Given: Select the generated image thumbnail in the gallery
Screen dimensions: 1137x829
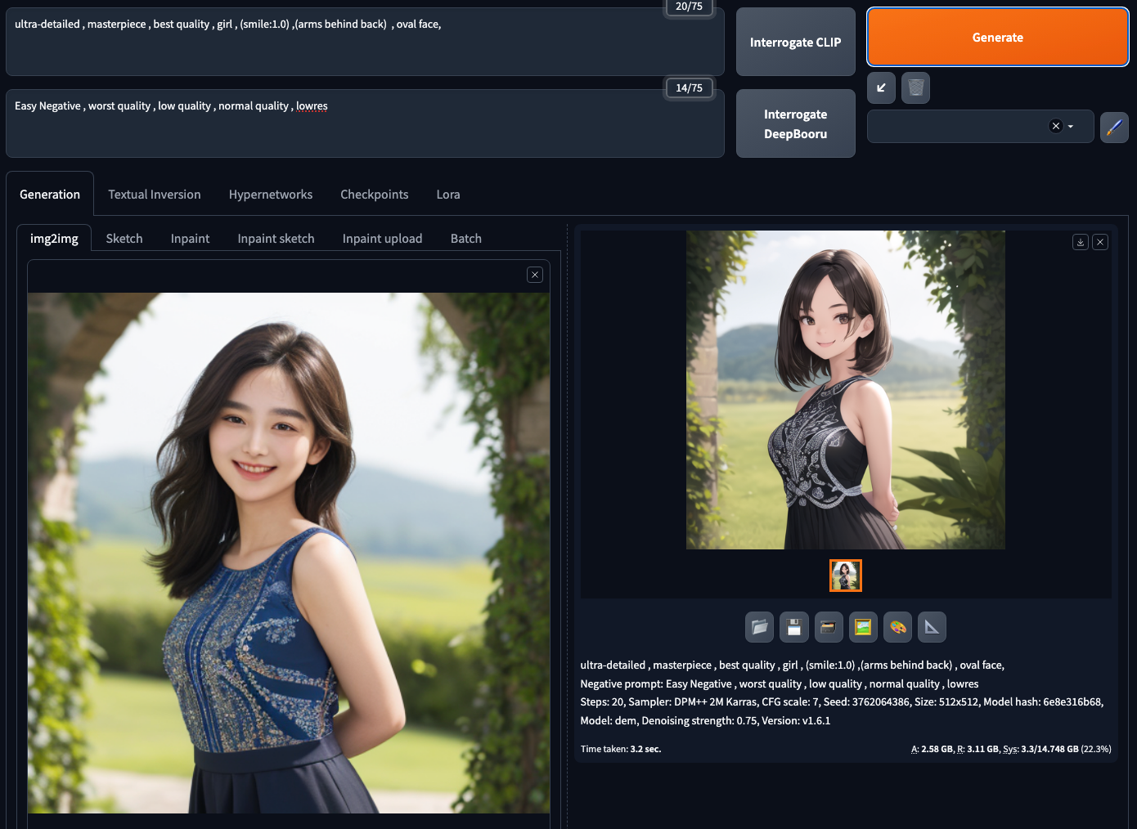Looking at the screenshot, I should [x=845, y=576].
